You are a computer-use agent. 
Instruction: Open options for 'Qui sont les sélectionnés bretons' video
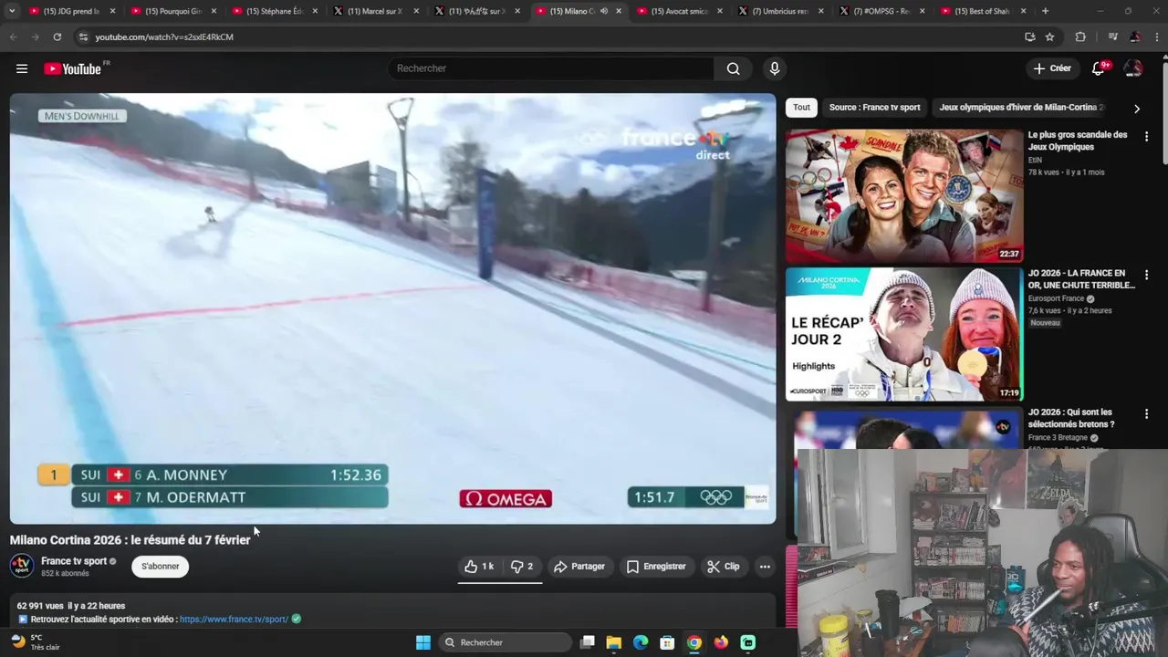1146,413
